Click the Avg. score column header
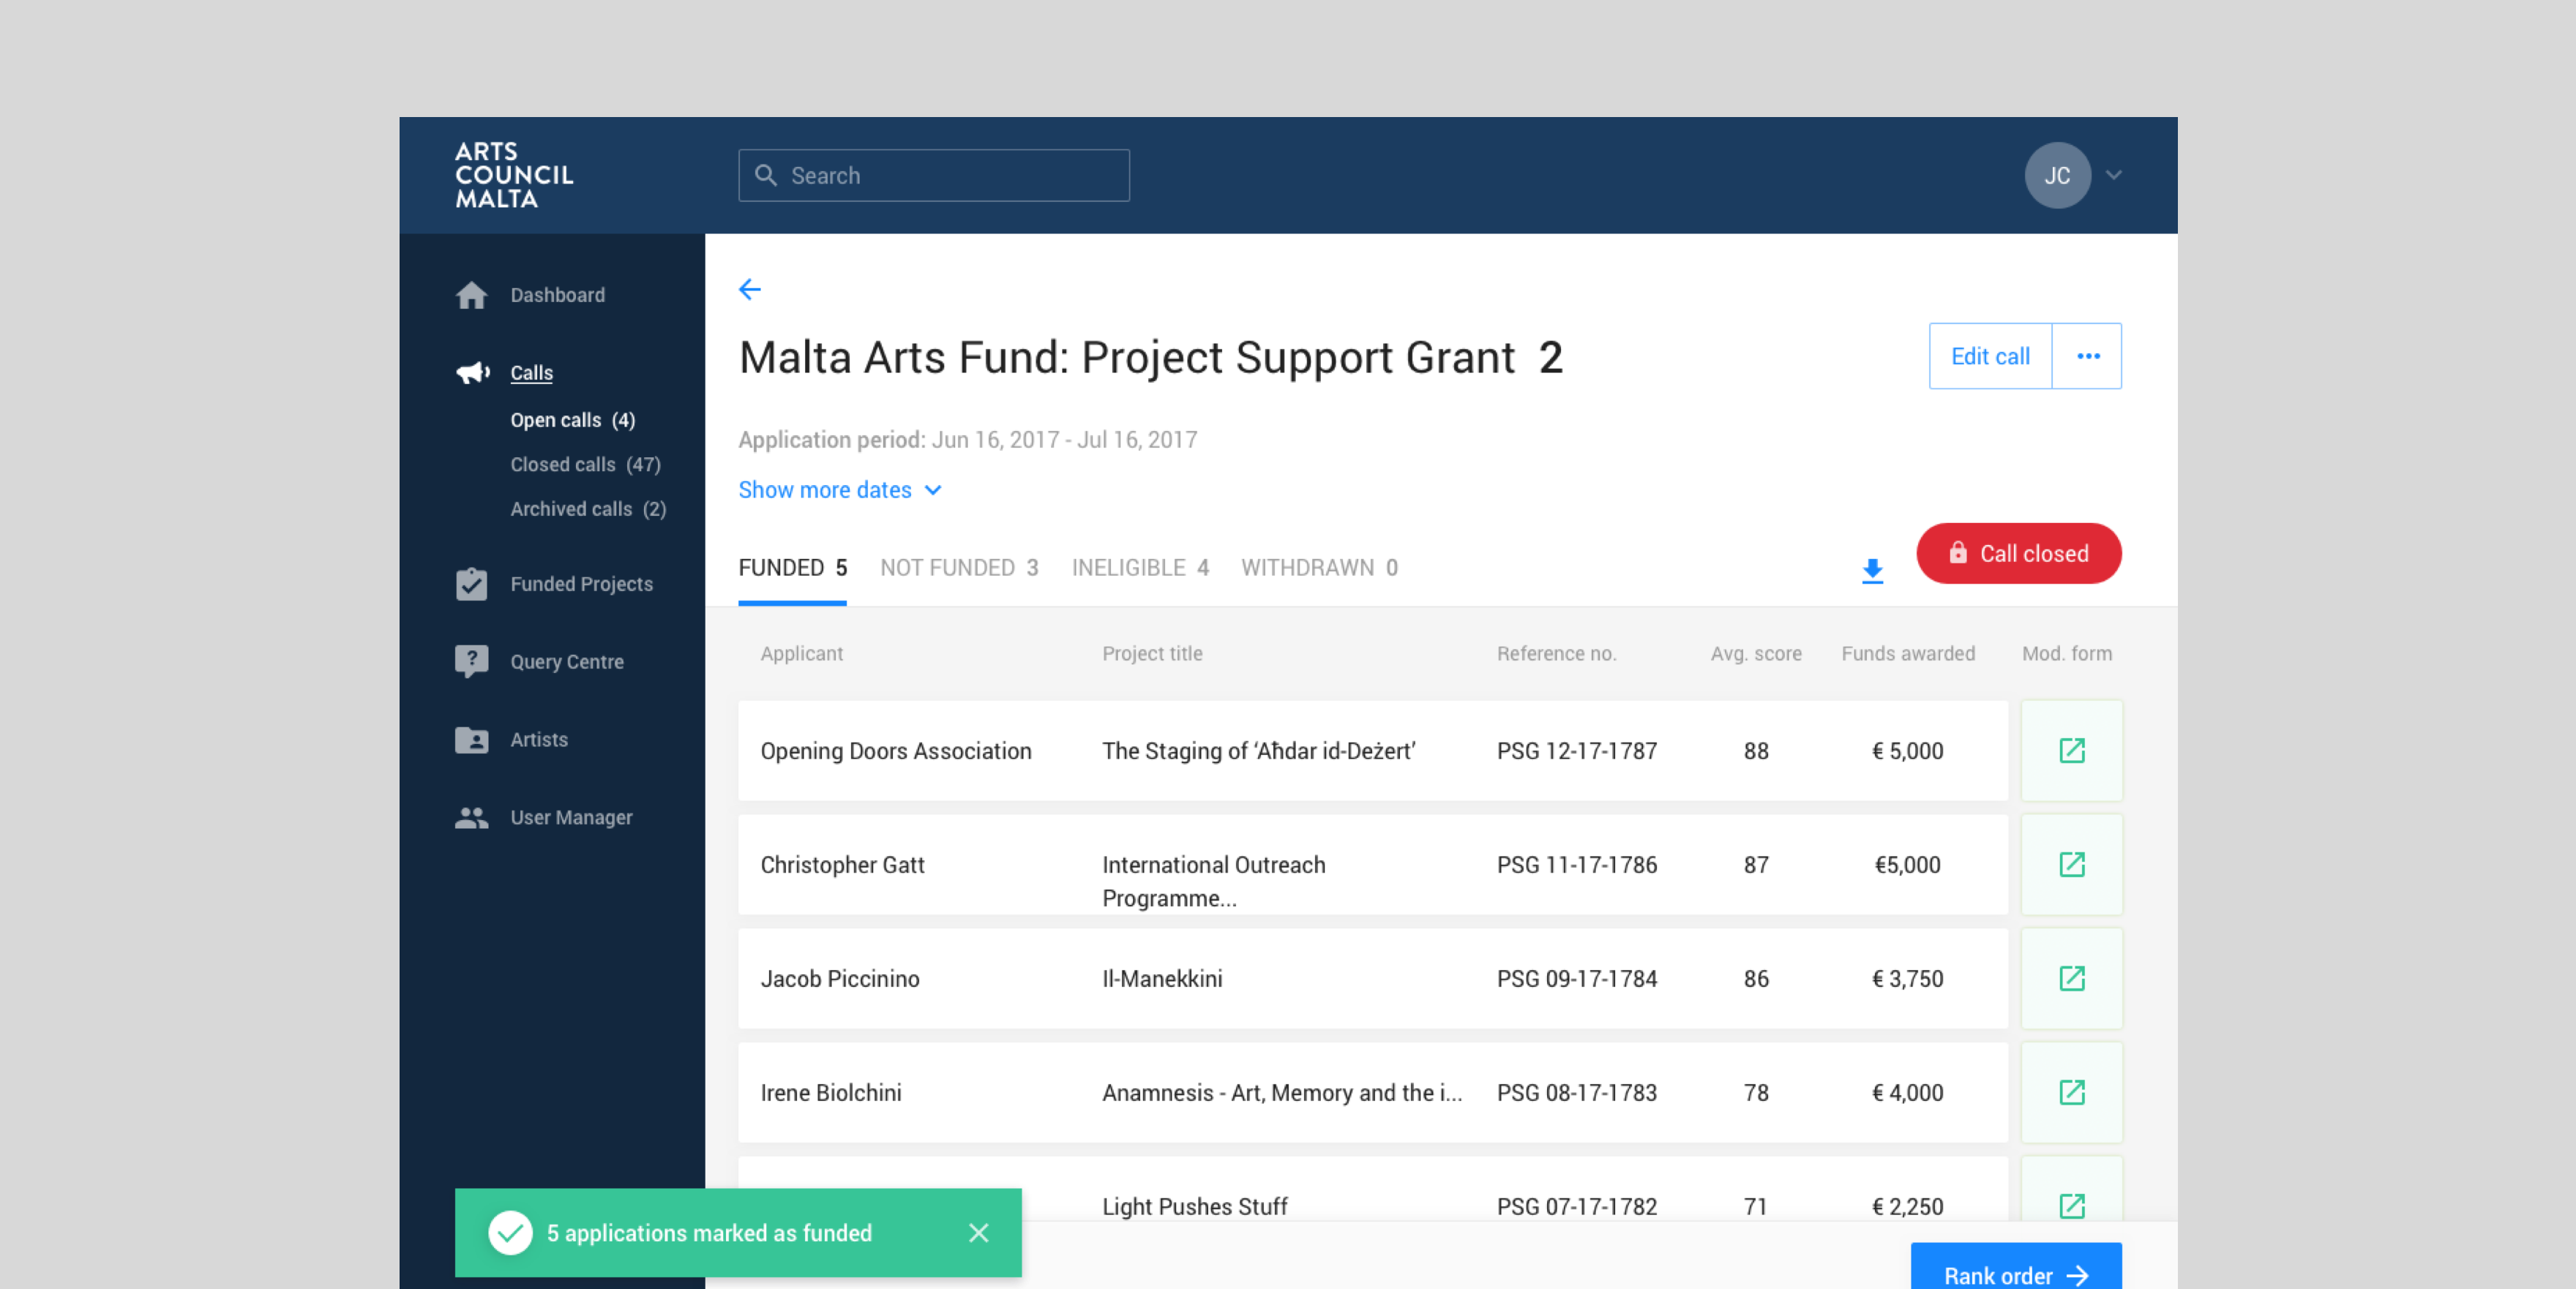This screenshot has width=2576, height=1289. coord(1755,654)
